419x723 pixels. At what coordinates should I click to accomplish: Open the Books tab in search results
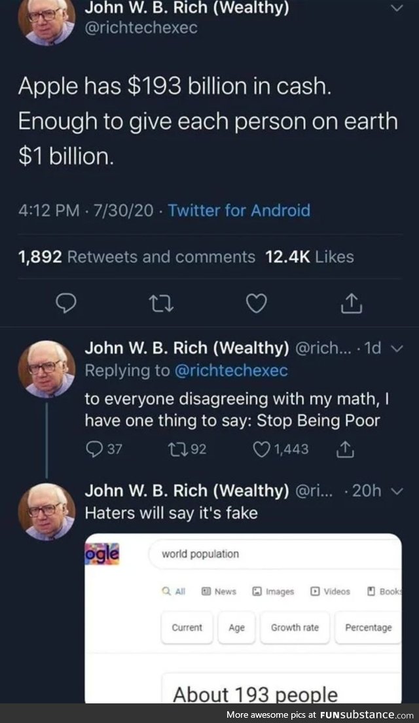[383, 591]
